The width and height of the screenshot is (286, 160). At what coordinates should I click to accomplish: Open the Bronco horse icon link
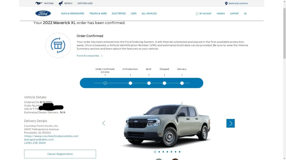(61, 3)
